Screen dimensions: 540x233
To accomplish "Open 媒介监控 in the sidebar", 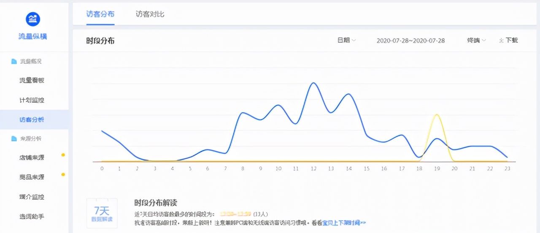I will click(x=32, y=197).
